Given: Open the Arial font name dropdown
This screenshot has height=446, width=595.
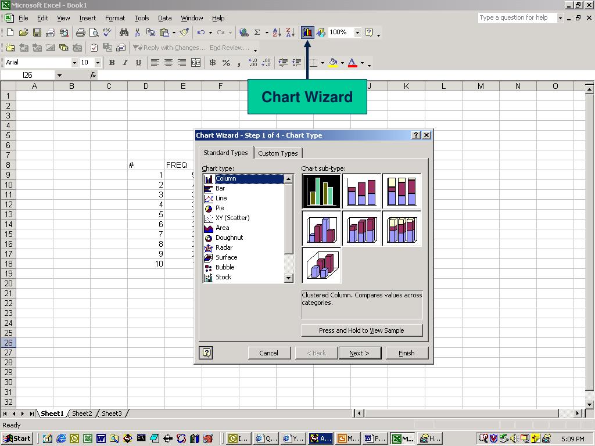Looking at the screenshot, I should click(74, 63).
